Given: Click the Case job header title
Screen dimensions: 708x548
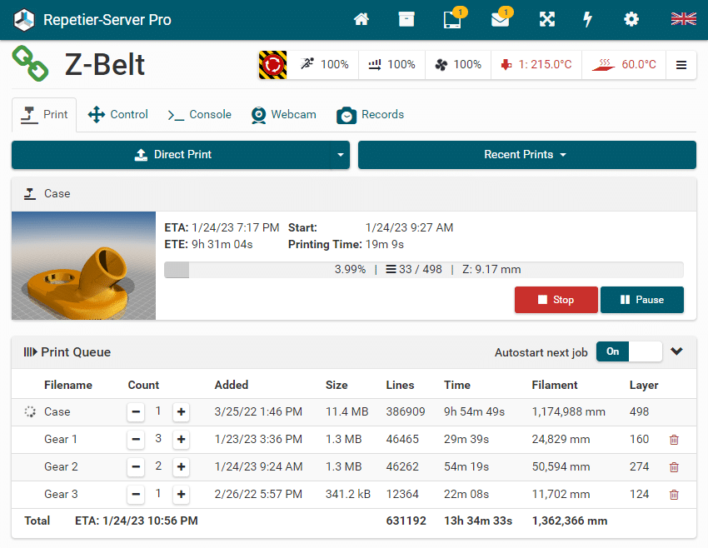Looking at the screenshot, I should point(57,194).
